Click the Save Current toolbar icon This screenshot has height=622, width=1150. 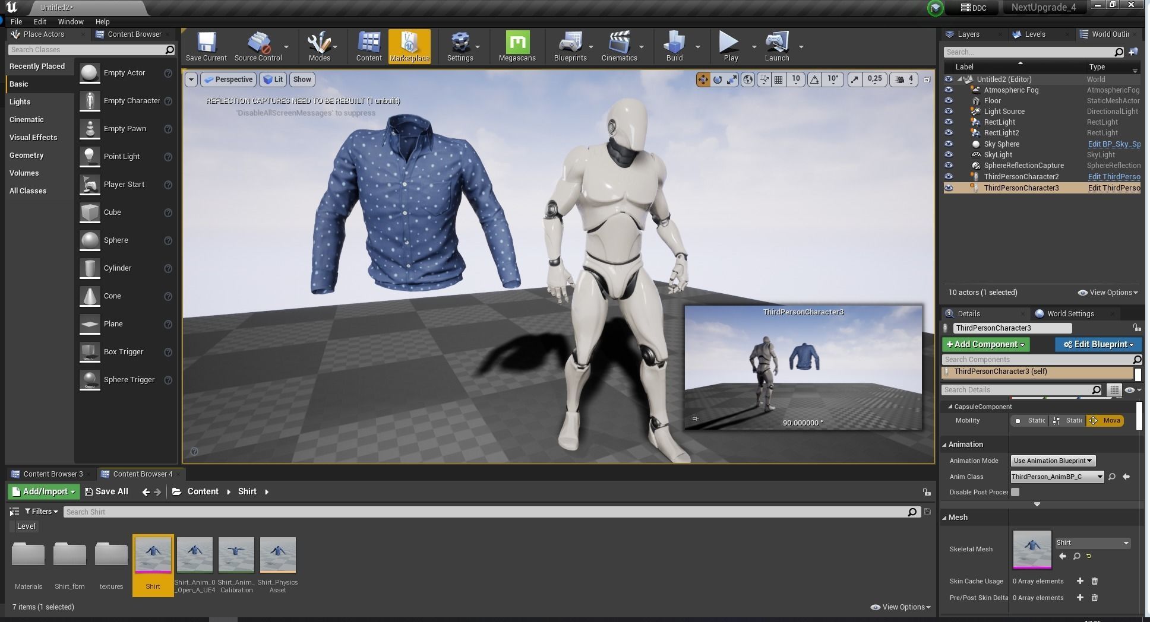(206, 46)
